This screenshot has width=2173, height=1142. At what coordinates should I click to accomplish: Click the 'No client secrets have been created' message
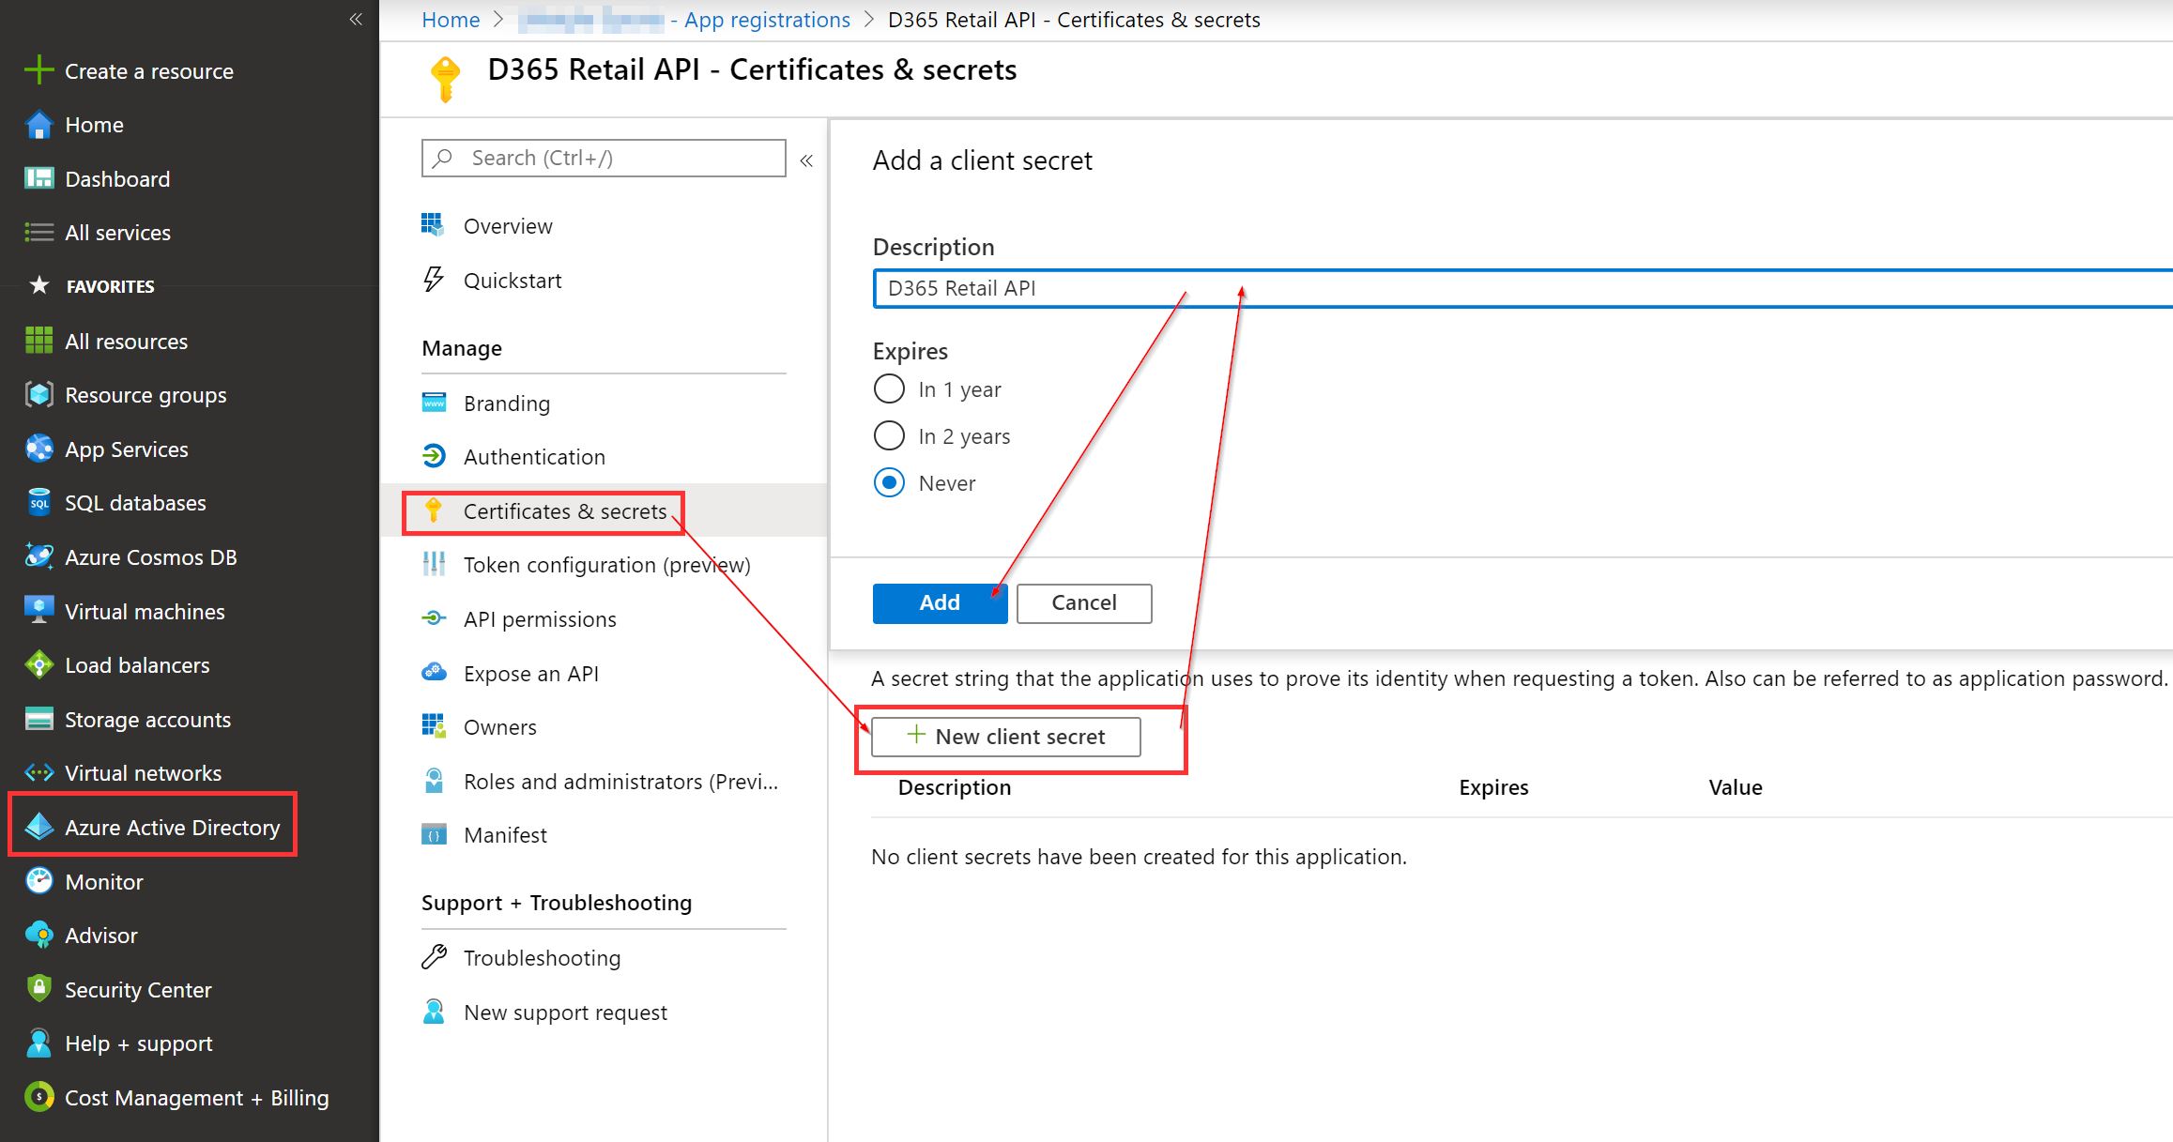(x=1139, y=857)
